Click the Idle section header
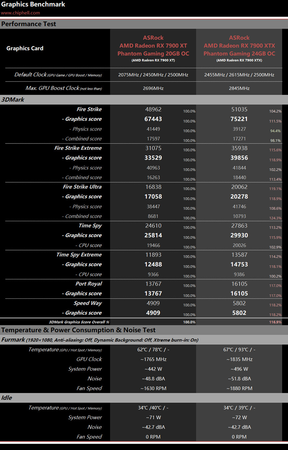 [x=144, y=398]
